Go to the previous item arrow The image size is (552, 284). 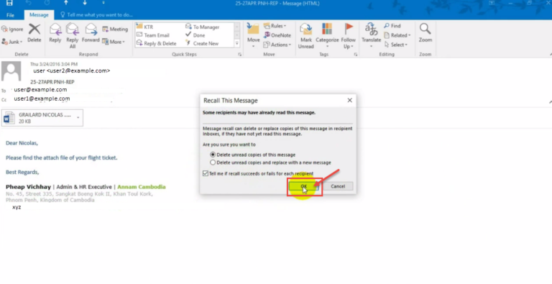tap(65, 3)
